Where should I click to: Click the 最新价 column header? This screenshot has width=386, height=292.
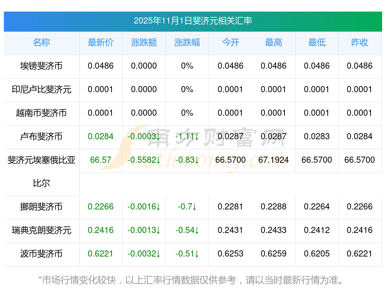(100, 42)
